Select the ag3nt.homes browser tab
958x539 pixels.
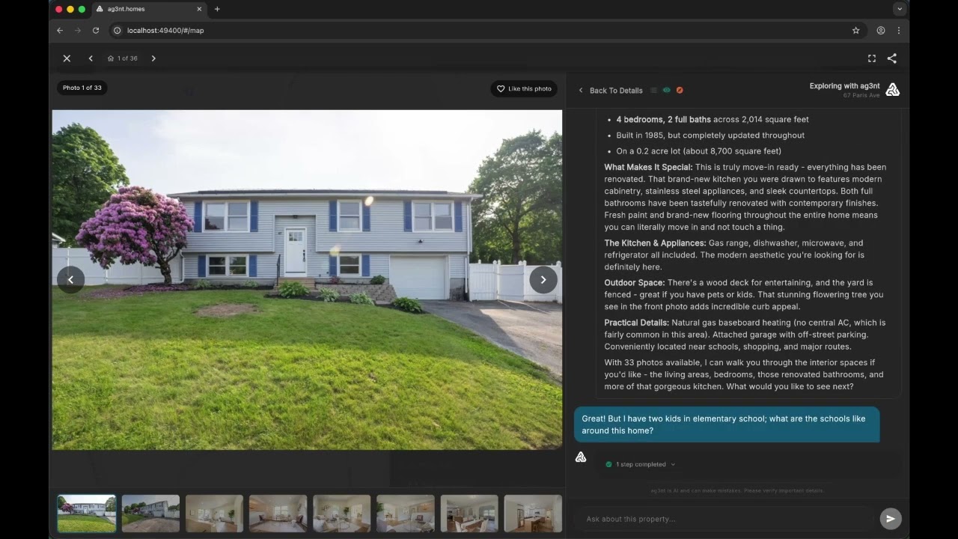click(x=149, y=9)
